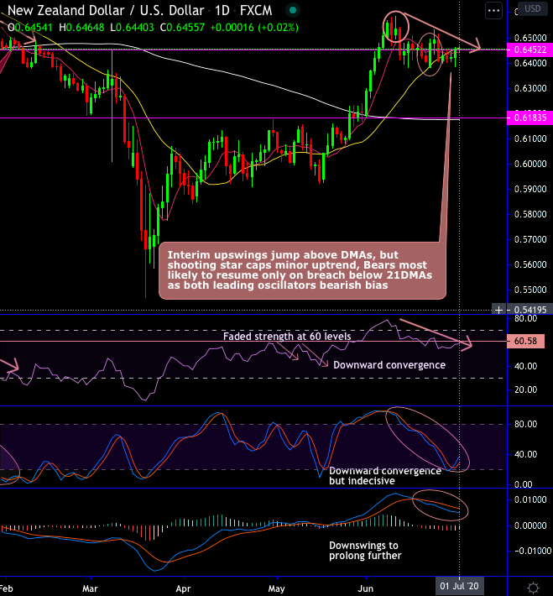Click the change value +0.00016 (+0.02%)
The height and width of the screenshot is (596, 553).
tap(254, 28)
